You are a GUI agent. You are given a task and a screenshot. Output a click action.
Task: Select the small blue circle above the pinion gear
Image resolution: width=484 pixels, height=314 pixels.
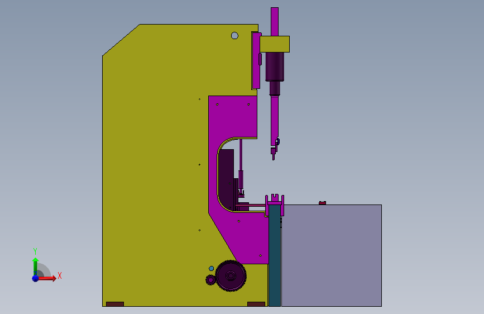[x=212, y=268]
